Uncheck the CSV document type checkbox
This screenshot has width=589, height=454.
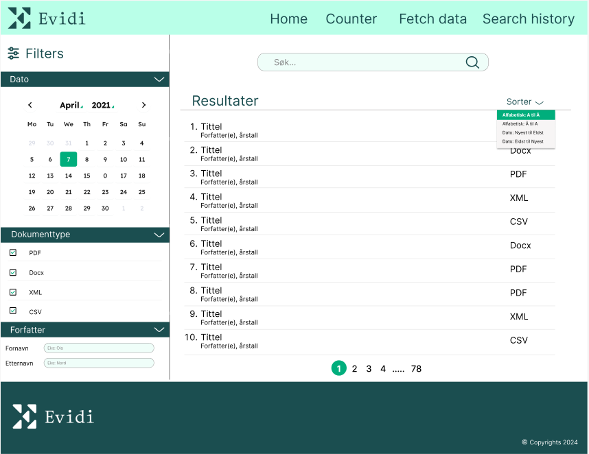click(13, 311)
